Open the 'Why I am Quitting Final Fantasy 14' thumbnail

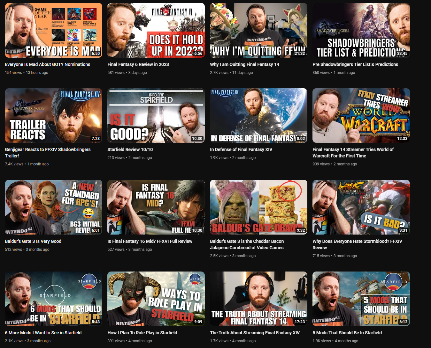(x=258, y=30)
